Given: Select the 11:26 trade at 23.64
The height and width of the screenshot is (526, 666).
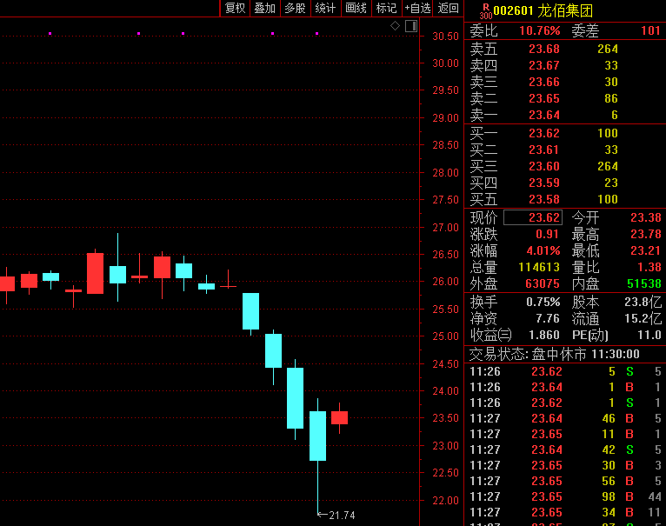Looking at the screenshot, I should 565,387.
